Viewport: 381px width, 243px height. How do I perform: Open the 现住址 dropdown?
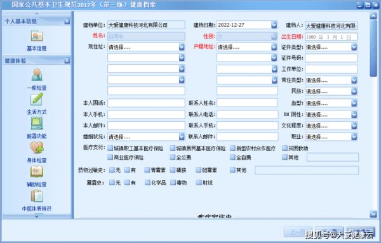(182, 47)
